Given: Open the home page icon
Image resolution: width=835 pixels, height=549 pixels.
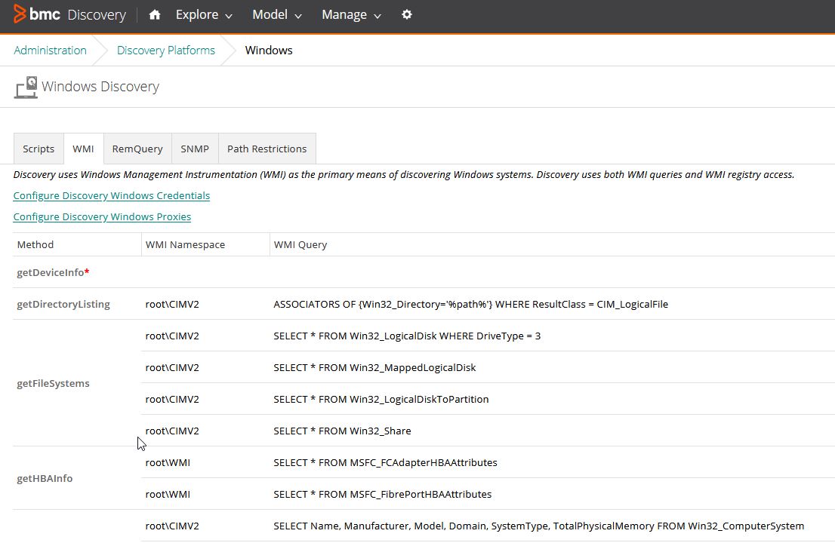Looking at the screenshot, I should 154,14.
